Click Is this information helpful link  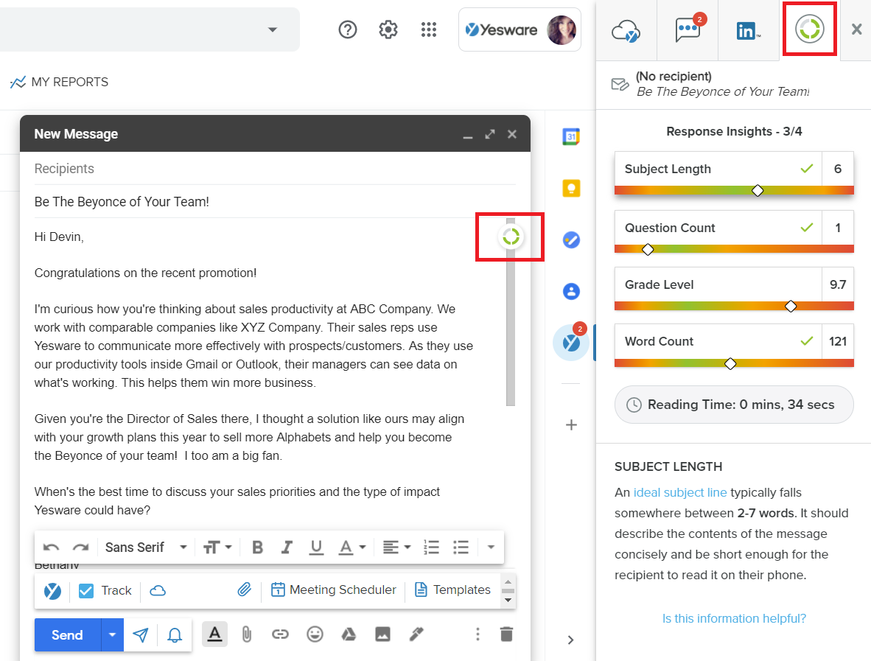coord(734,618)
